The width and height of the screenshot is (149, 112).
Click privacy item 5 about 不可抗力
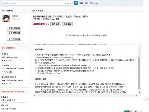click(47, 74)
